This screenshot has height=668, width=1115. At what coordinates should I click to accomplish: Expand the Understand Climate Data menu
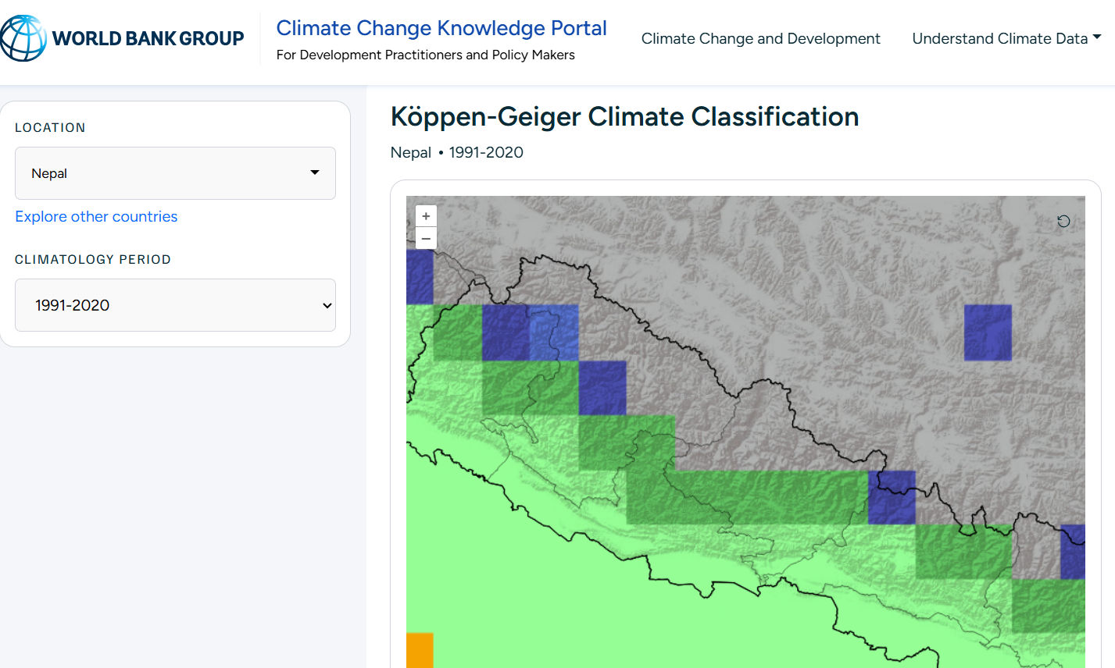point(1006,38)
